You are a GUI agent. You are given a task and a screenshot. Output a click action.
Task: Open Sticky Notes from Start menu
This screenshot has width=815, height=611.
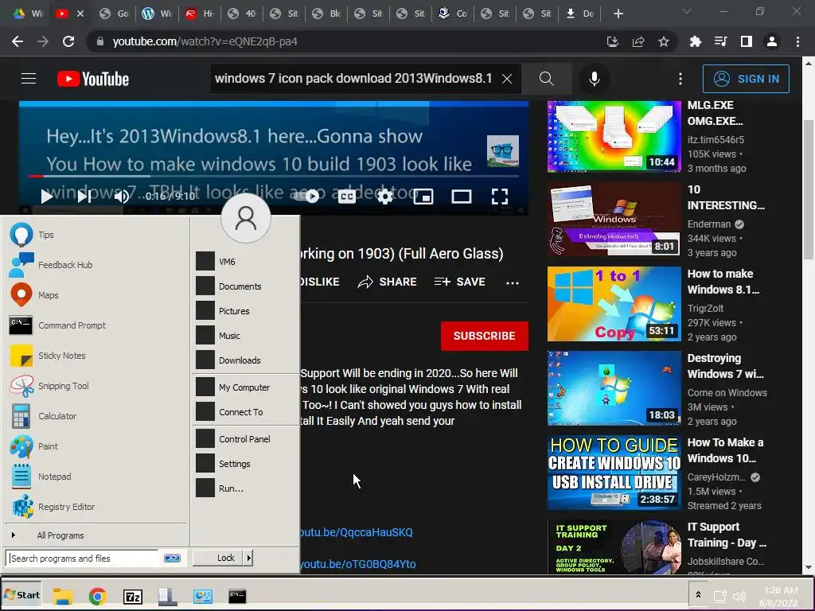(96, 356)
